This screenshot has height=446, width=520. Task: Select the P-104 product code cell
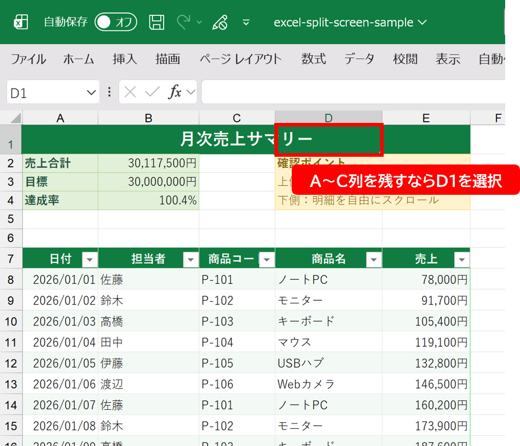(237, 343)
